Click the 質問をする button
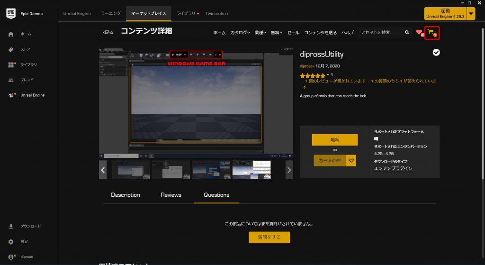This screenshot has height=265, width=485. point(269,237)
